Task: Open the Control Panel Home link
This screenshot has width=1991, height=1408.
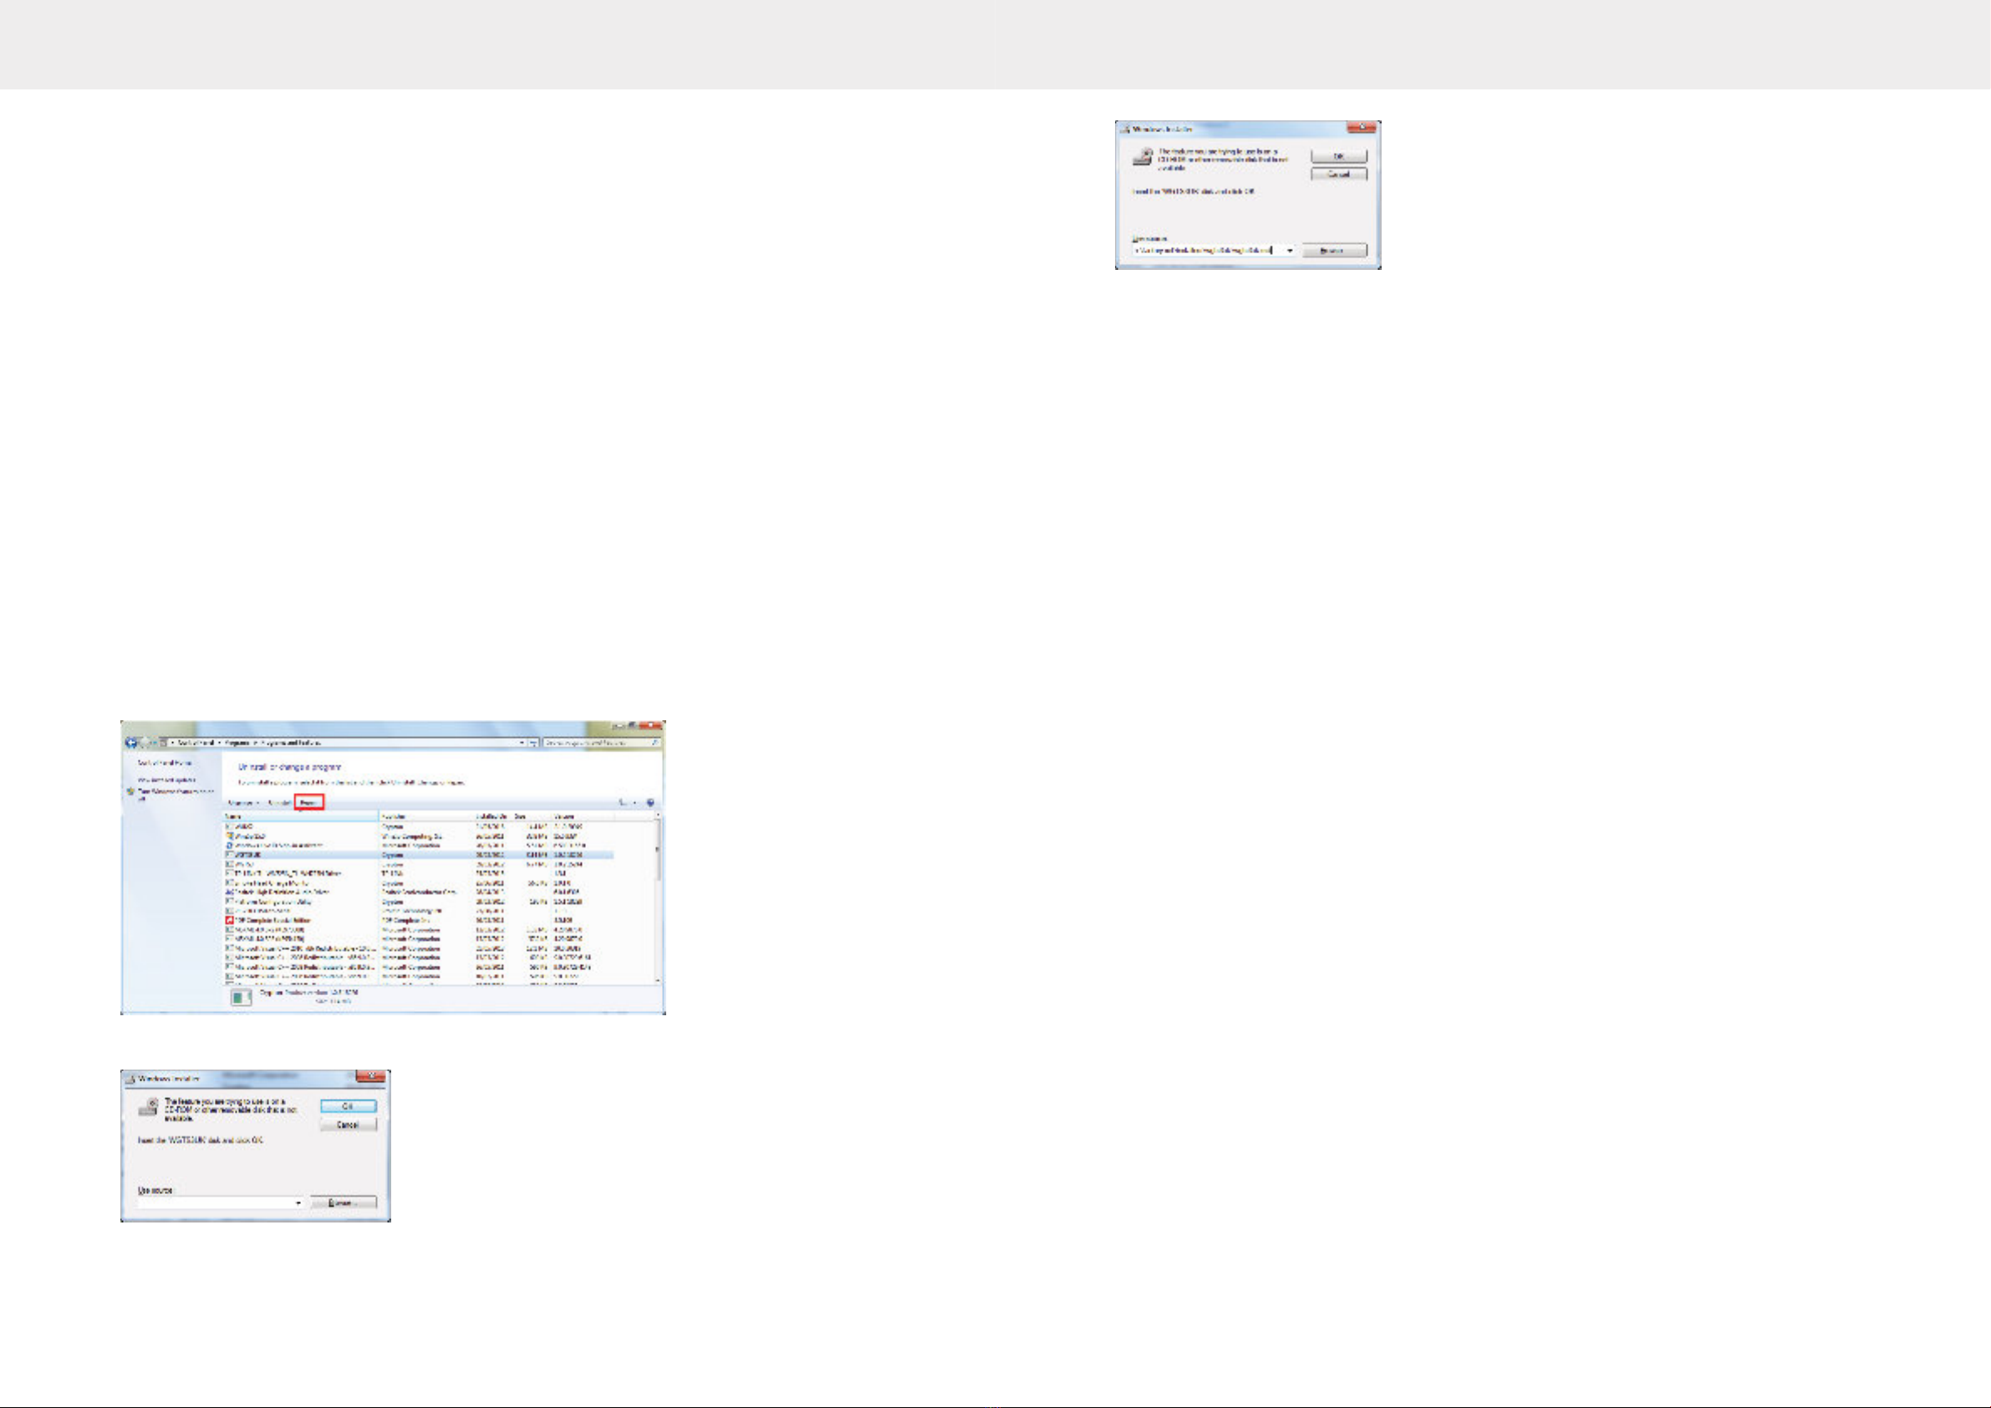Action: click(x=165, y=763)
